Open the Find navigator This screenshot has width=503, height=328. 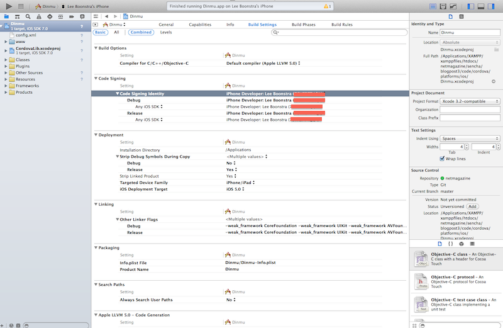coord(28,16)
